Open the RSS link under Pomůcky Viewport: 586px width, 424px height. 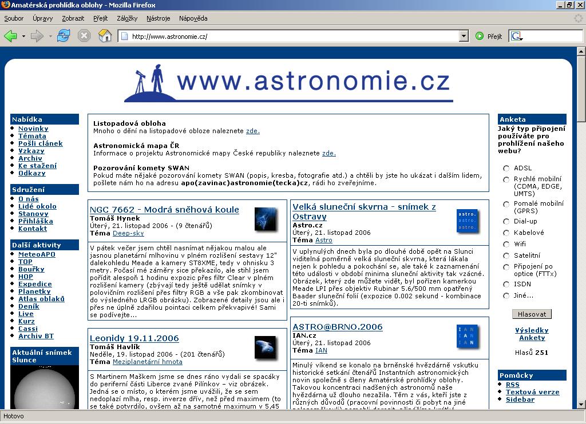coord(512,385)
